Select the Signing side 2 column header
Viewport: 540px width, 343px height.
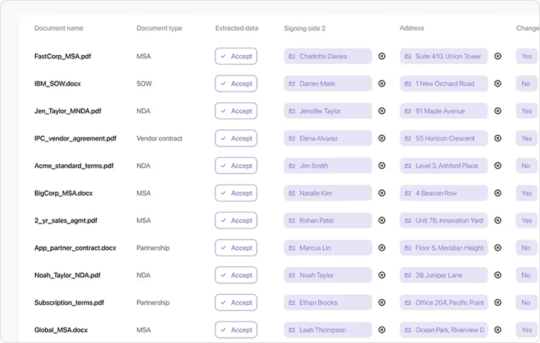305,28
